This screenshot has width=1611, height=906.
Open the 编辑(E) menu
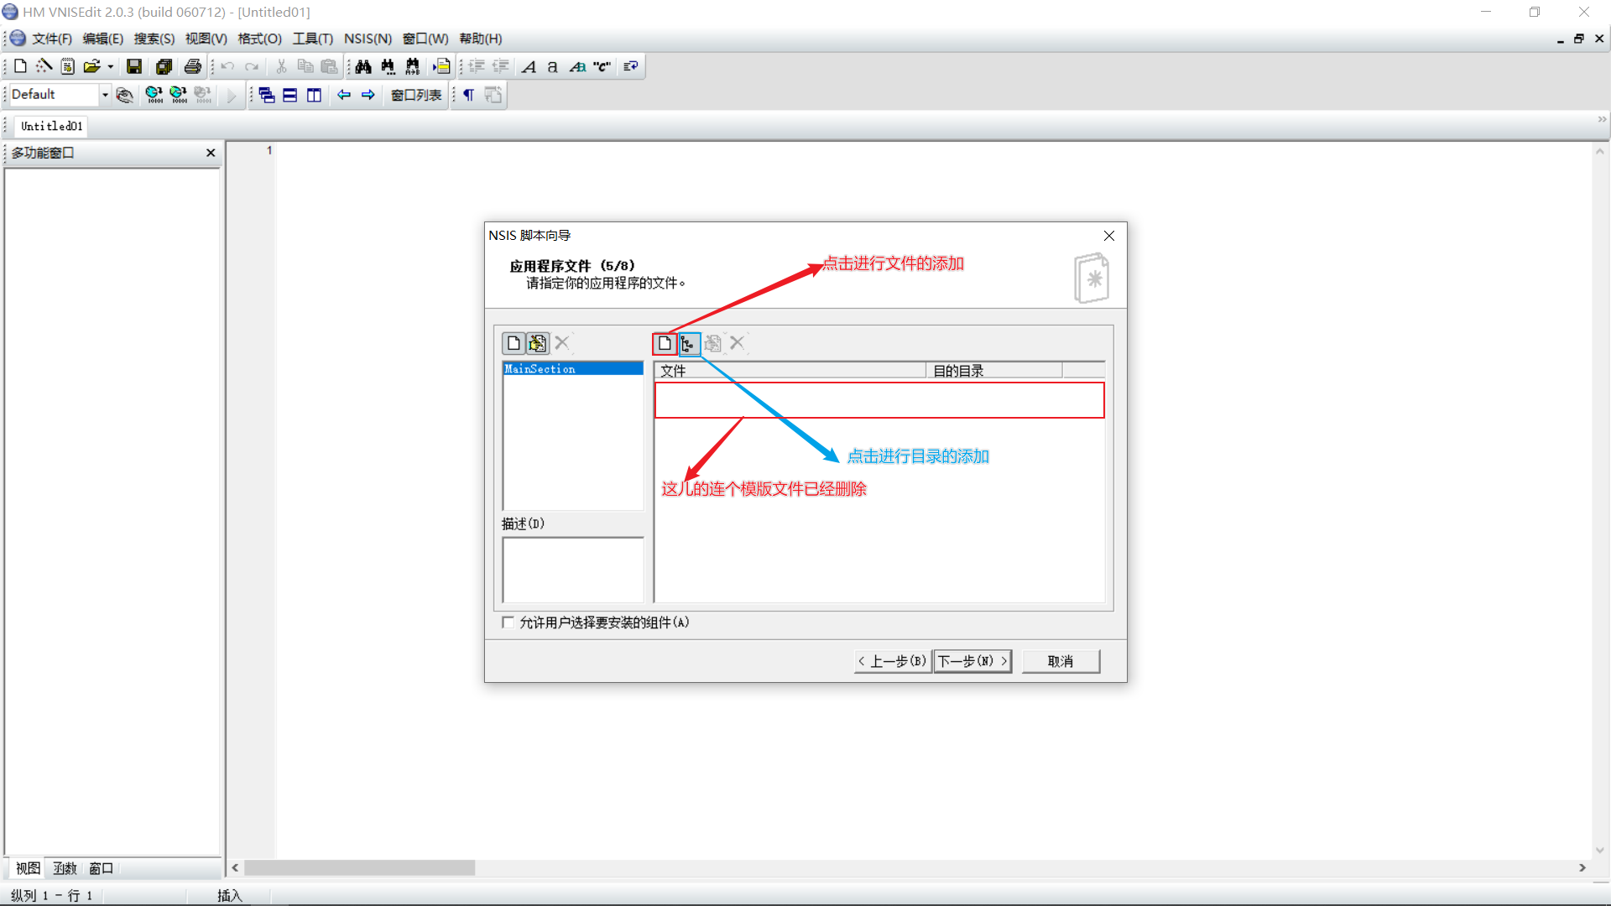[x=103, y=39]
